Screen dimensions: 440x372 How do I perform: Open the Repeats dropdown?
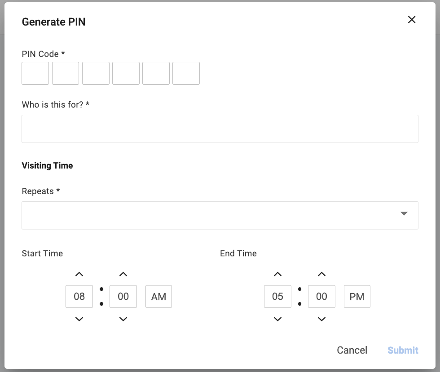pyautogui.click(x=220, y=215)
